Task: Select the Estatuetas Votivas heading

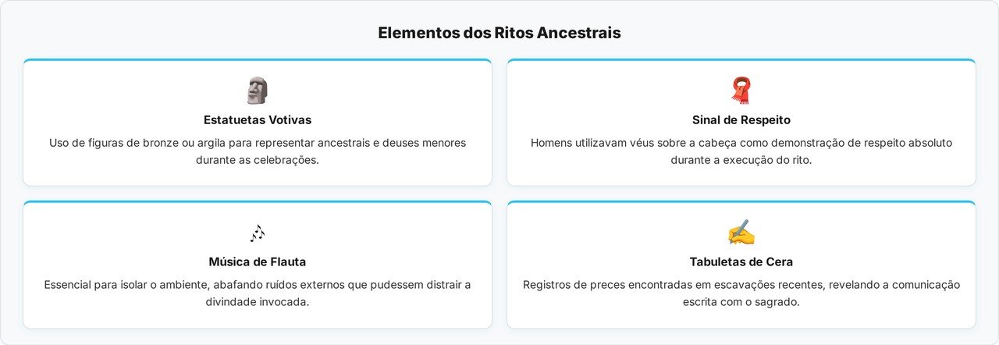Action: (258, 120)
